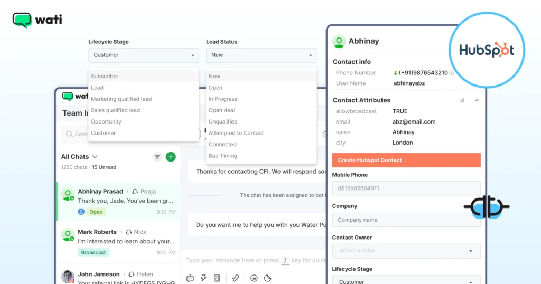Screen dimensions: 541x284
Task: Click the Broadcast tag label
Action: point(94,253)
